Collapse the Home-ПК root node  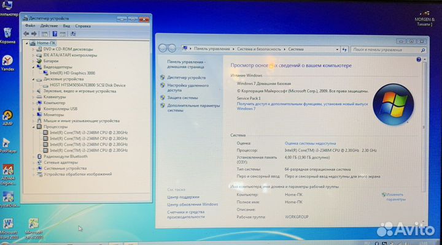tap(27, 43)
